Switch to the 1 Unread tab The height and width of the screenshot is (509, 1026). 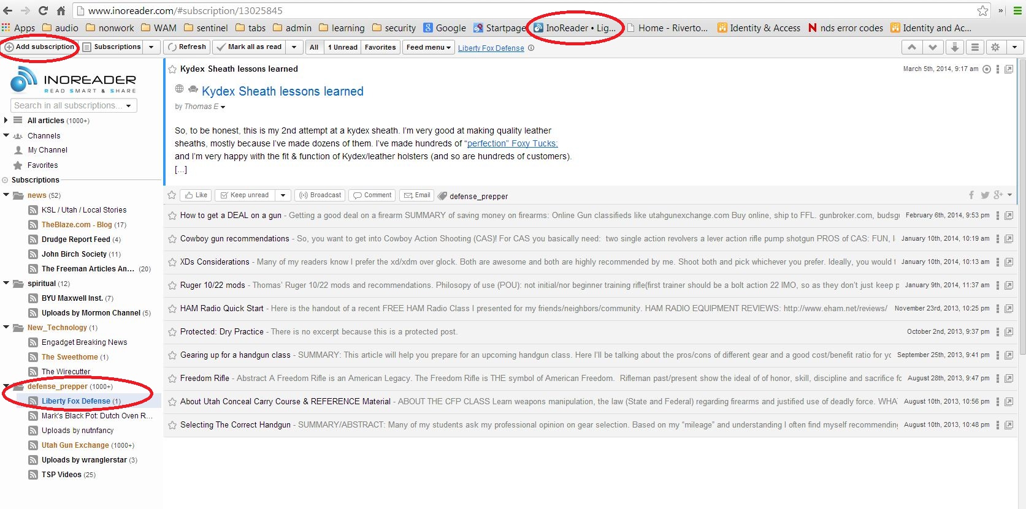click(x=342, y=47)
